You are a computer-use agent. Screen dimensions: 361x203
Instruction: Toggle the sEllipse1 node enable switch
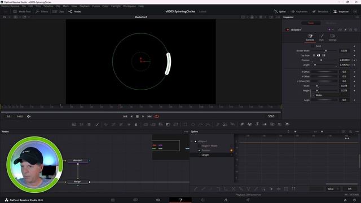pyautogui.click(x=287, y=30)
